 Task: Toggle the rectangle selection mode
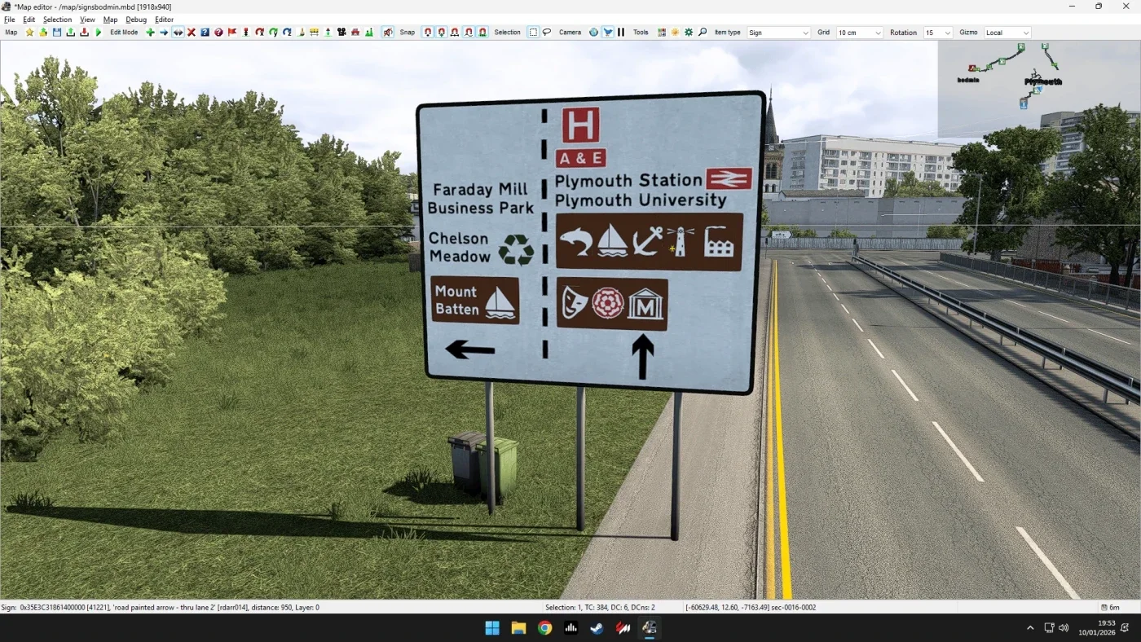click(531, 32)
